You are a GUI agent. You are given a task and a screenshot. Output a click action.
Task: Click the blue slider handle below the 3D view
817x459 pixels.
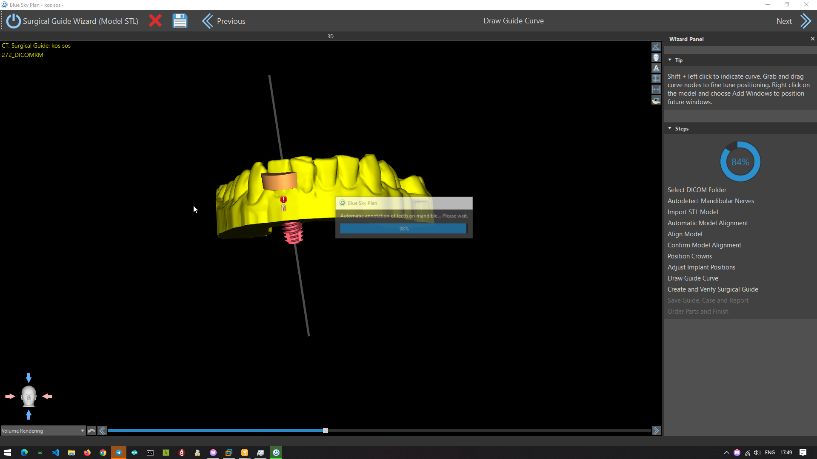pyautogui.click(x=326, y=431)
